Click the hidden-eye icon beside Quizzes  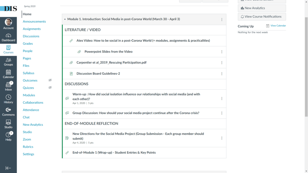pos(50,87)
